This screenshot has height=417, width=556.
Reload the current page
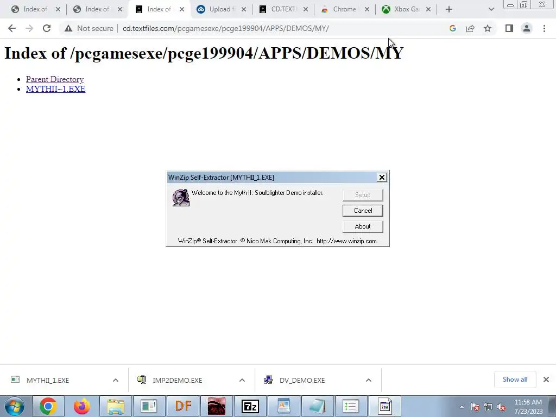(x=47, y=28)
